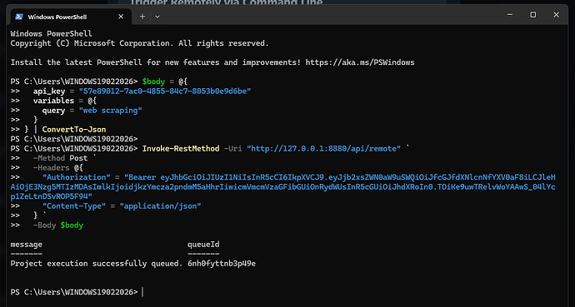The width and height of the screenshot is (575, 307).
Task: Click the api_key value string
Action: click(x=165, y=92)
